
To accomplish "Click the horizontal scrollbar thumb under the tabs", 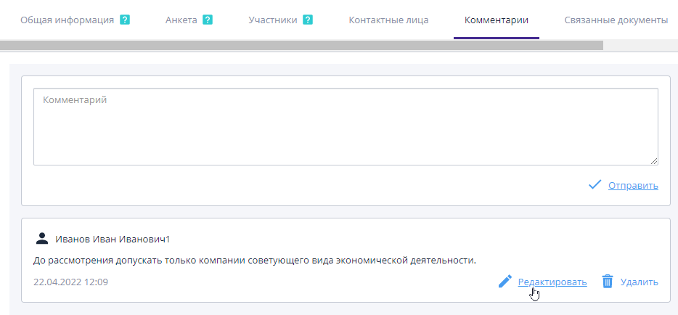I will click(x=301, y=45).
